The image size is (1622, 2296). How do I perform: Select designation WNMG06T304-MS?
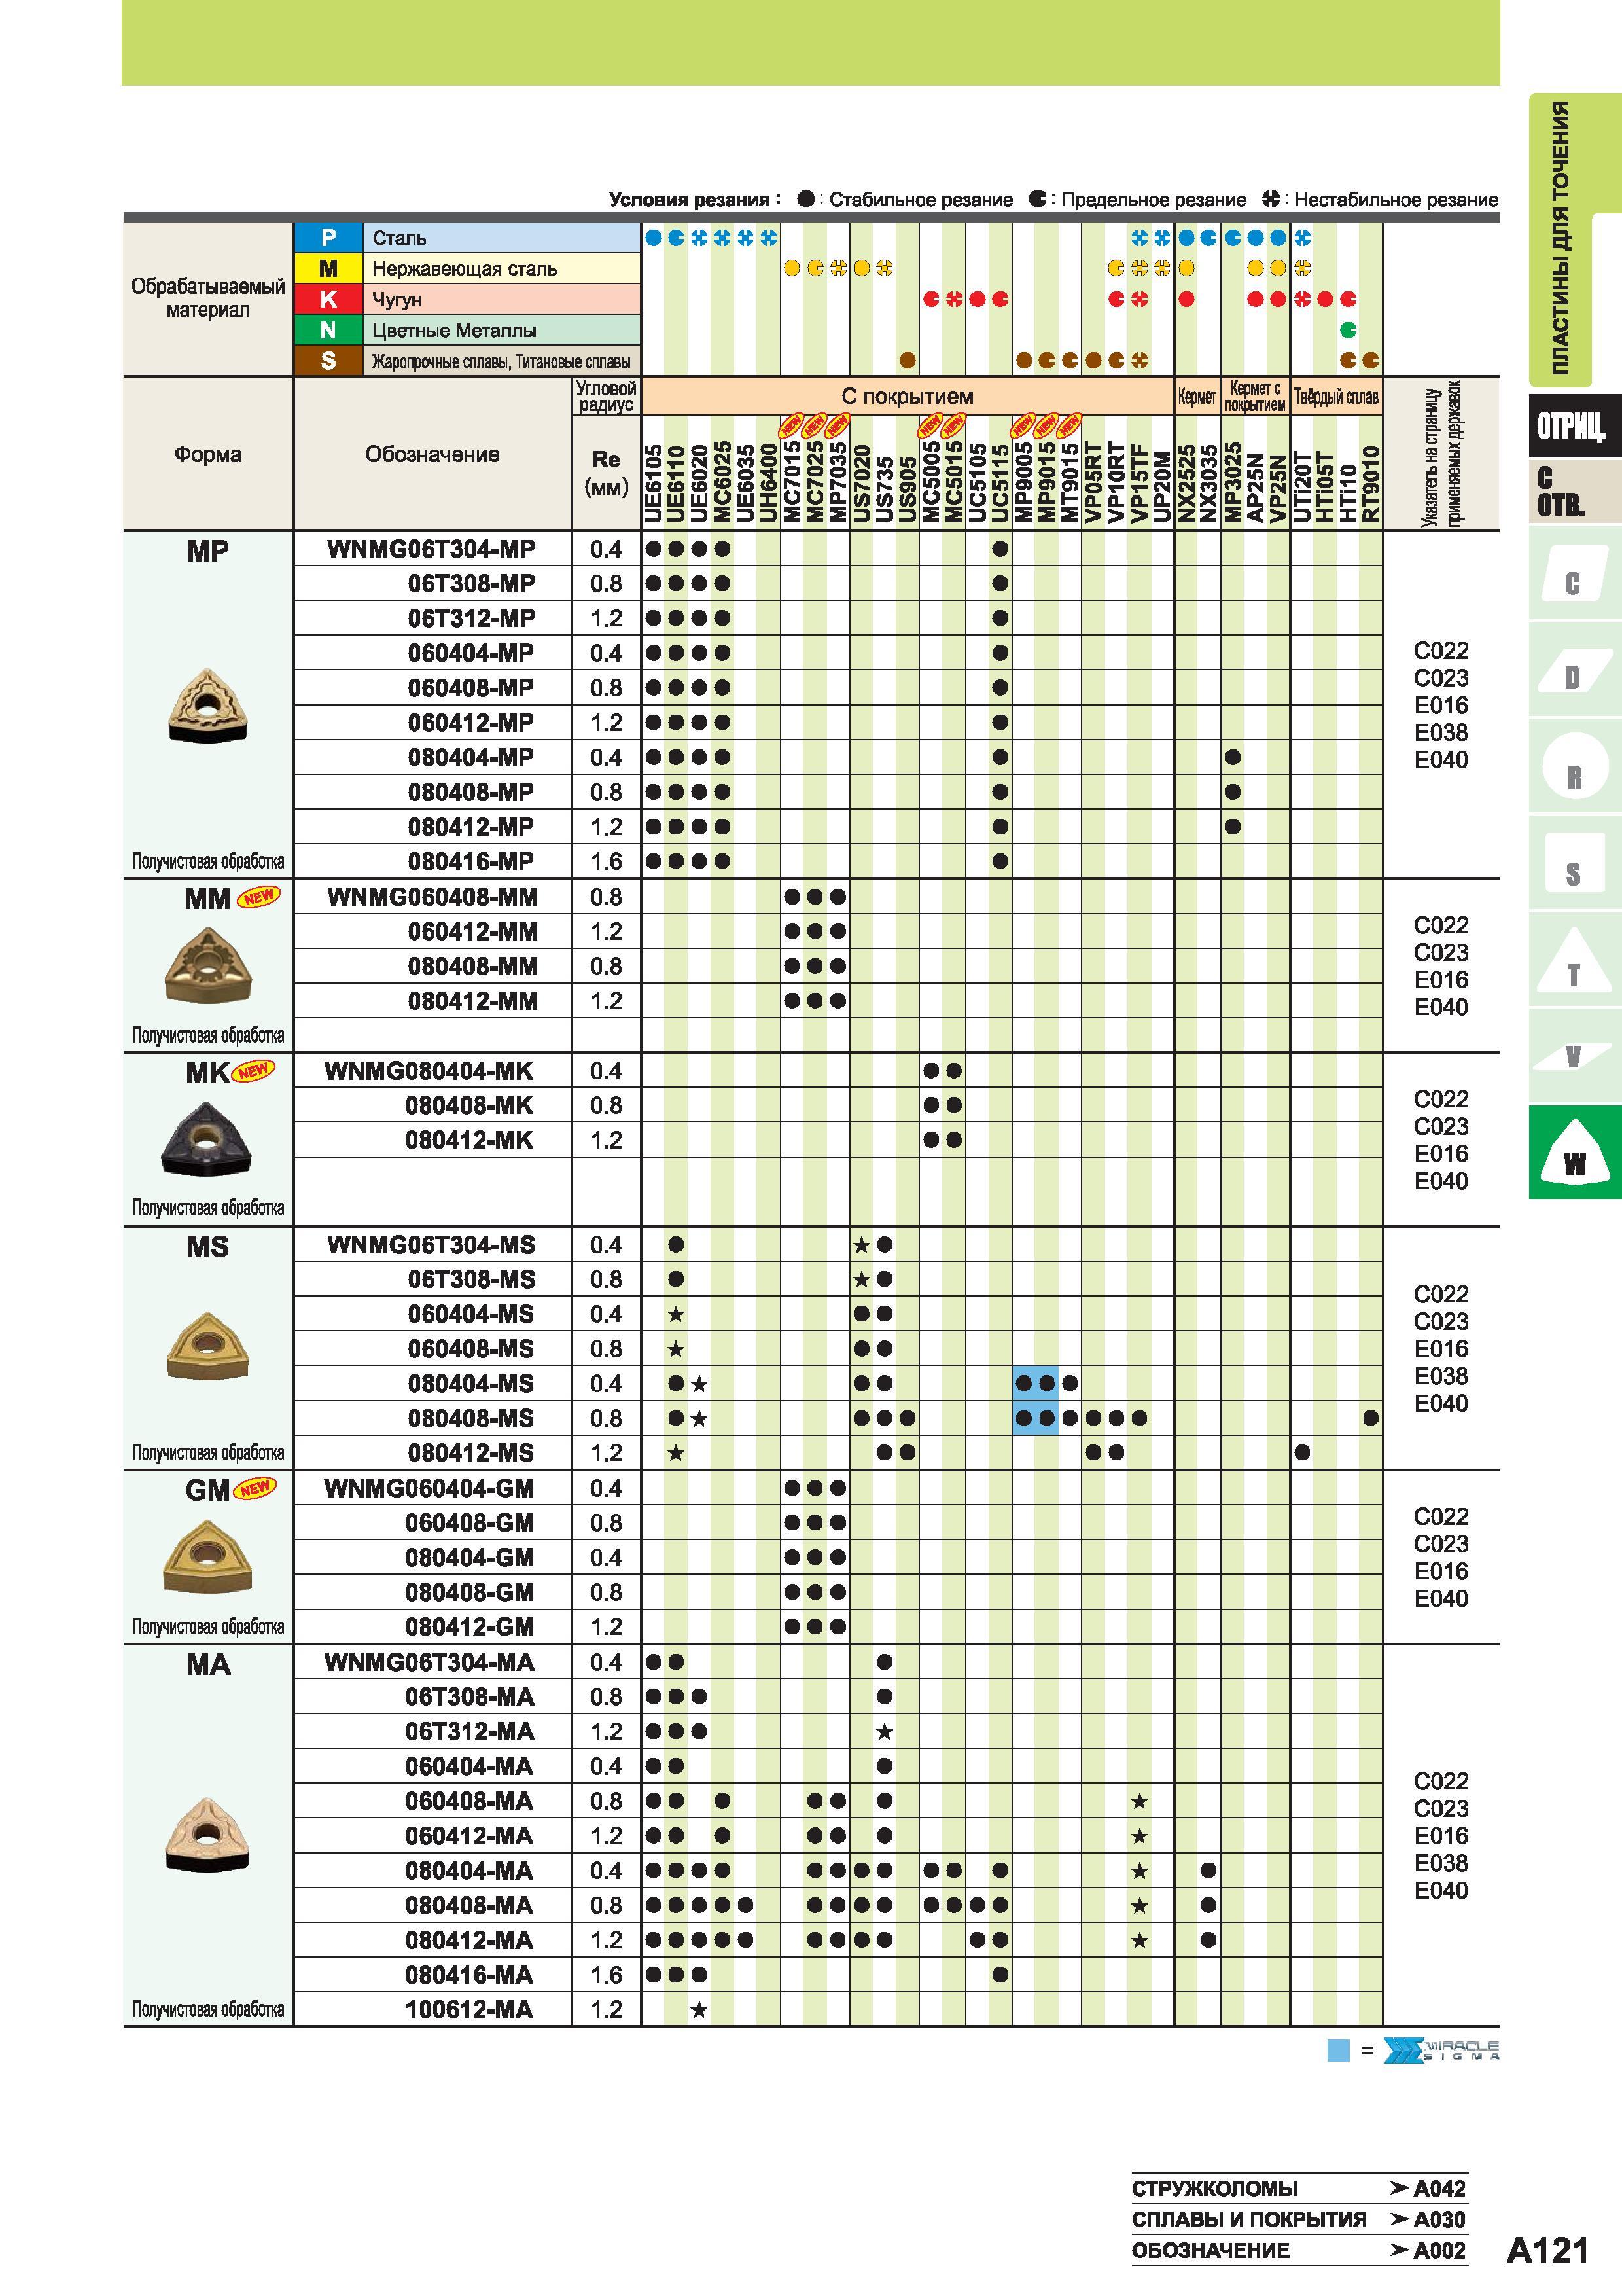point(431,1245)
